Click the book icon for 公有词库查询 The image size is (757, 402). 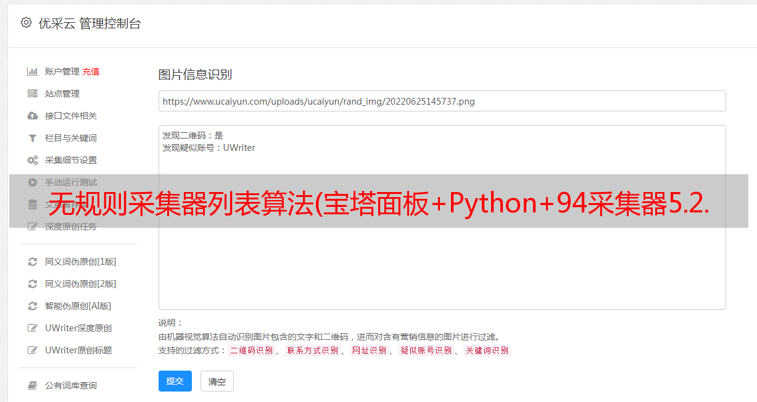[33, 385]
